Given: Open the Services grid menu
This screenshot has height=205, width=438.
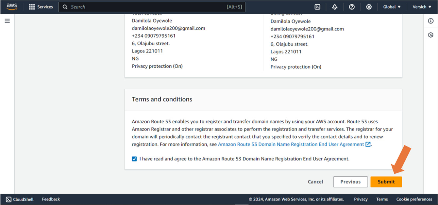Looking at the screenshot, I should pos(41,7).
